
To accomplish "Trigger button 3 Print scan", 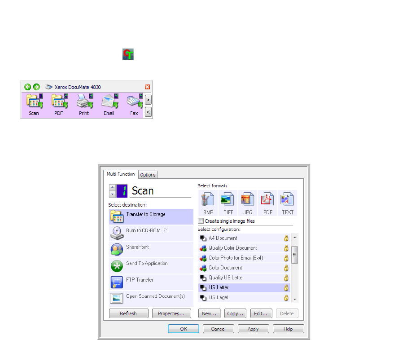I will 84,105.
